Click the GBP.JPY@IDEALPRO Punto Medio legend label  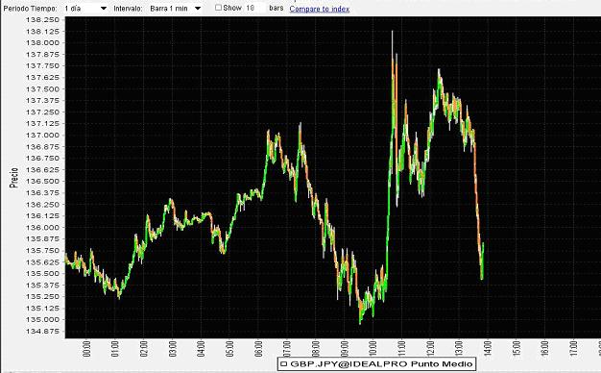point(381,363)
